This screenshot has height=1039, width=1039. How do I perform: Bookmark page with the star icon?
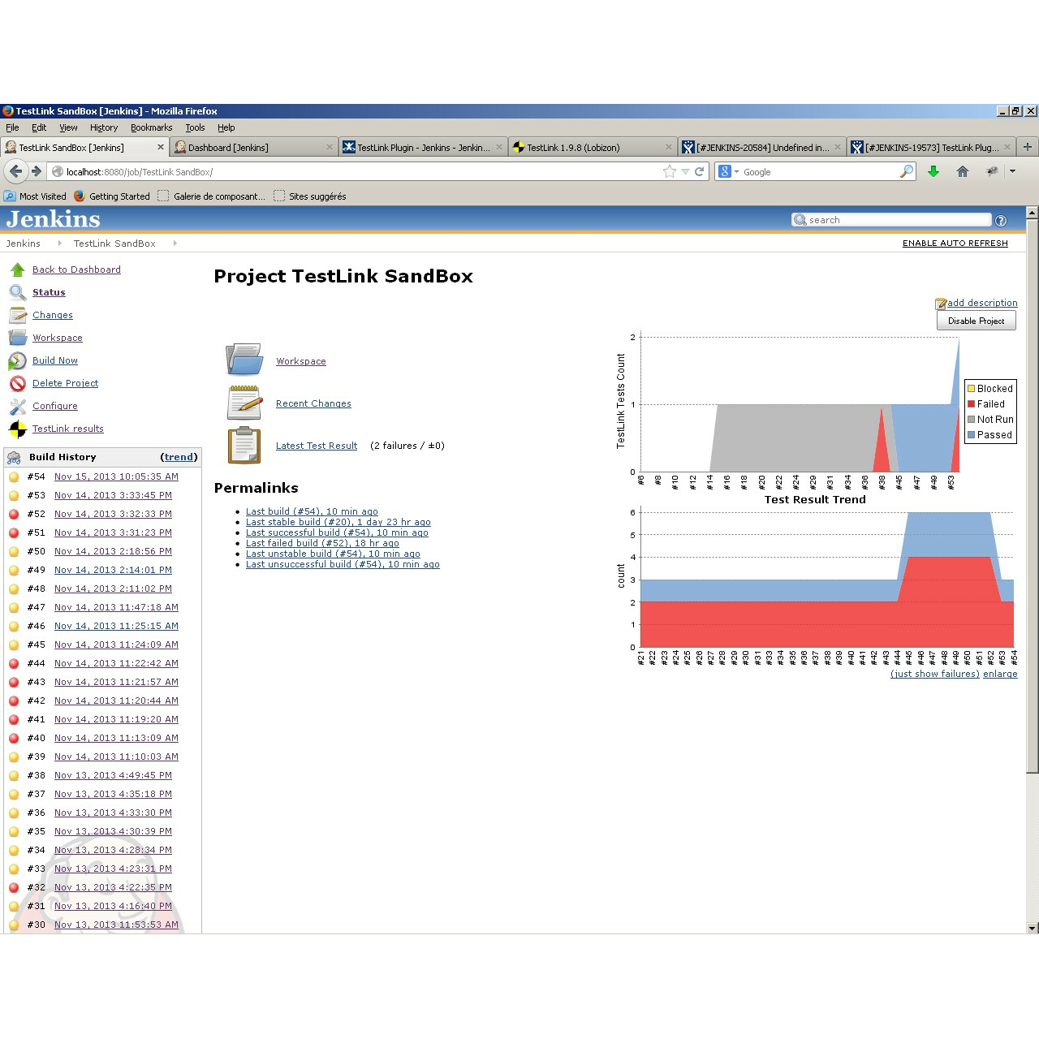669,172
